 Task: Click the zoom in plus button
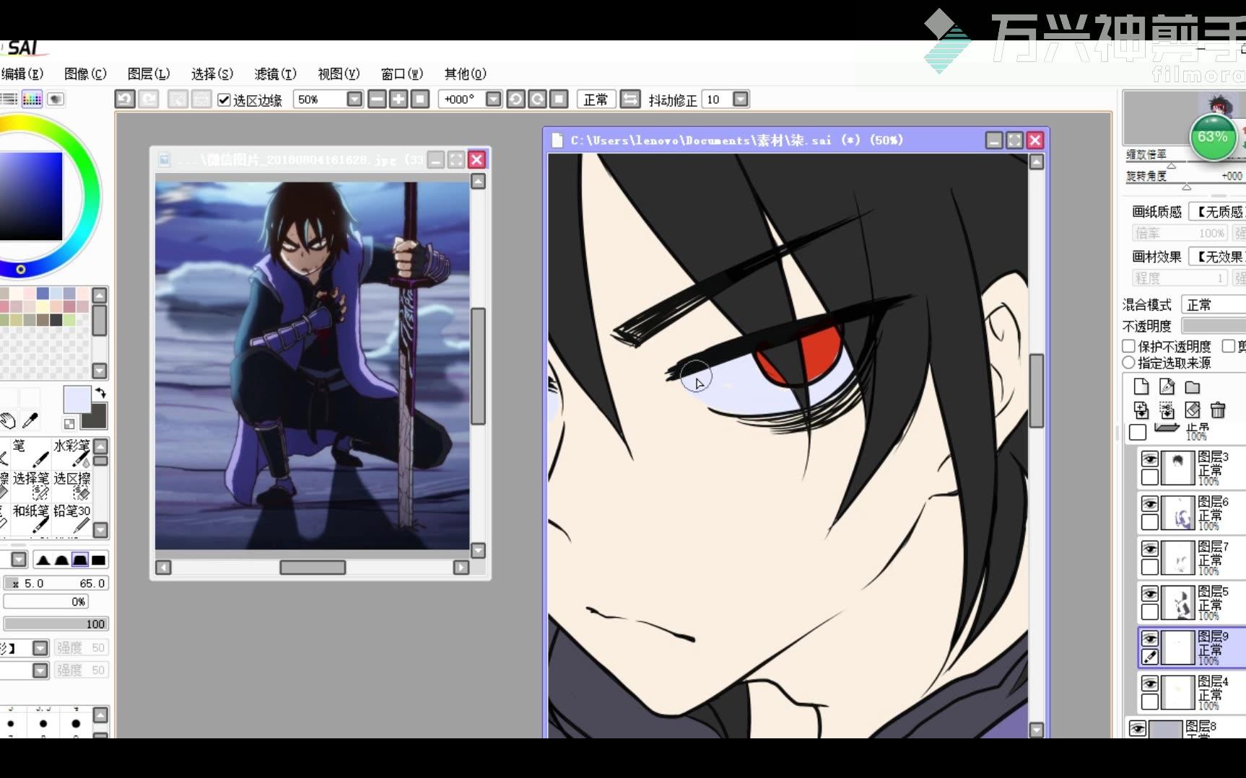(398, 99)
